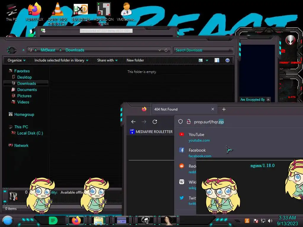303x227 pixels.
Task: Open the HOOKED ON XONIX shortcut
Action: (104, 14)
